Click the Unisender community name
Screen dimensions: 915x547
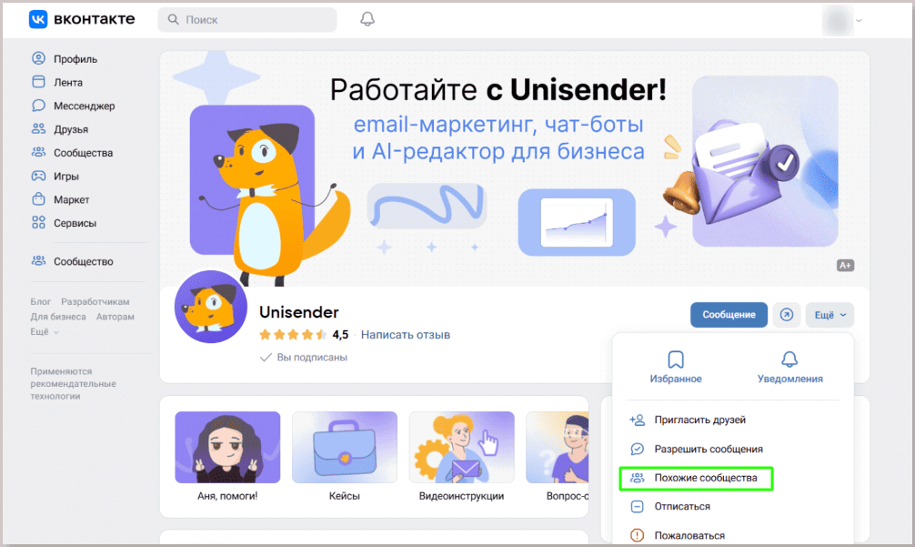point(298,312)
